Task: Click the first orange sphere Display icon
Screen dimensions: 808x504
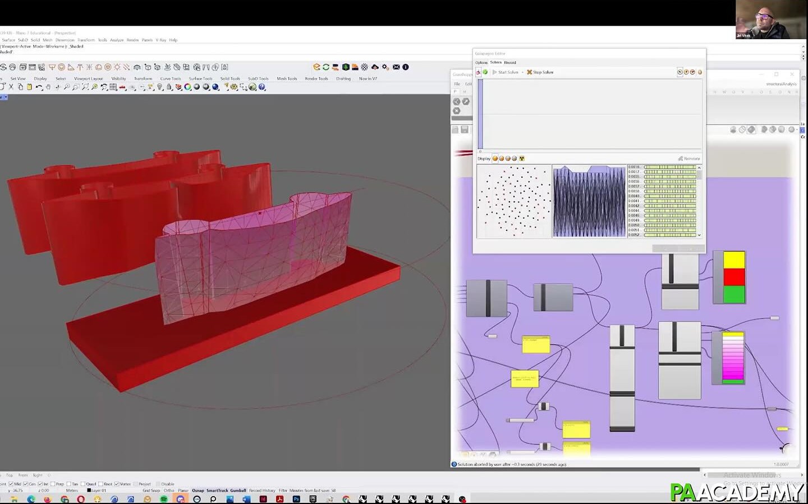Action: [x=495, y=159]
